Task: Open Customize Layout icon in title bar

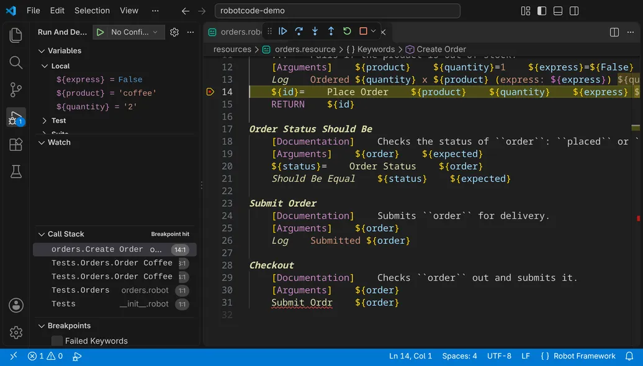Action: click(x=525, y=11)
